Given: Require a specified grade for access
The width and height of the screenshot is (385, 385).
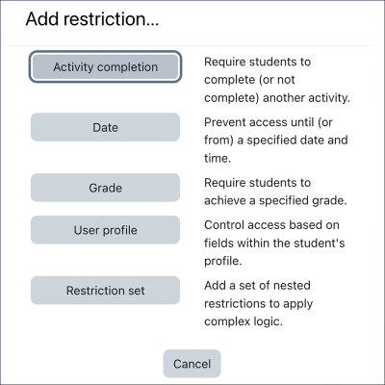Looking at the screenshot, I should [x=105, y=188].
